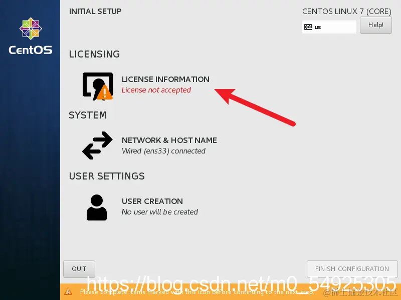Click the keyboard layout icon
Viewport: 401px width, 300px height.
click(x=308, y=27)
